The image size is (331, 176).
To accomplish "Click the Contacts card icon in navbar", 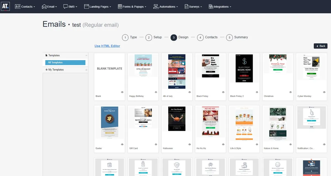I will 18,6.
